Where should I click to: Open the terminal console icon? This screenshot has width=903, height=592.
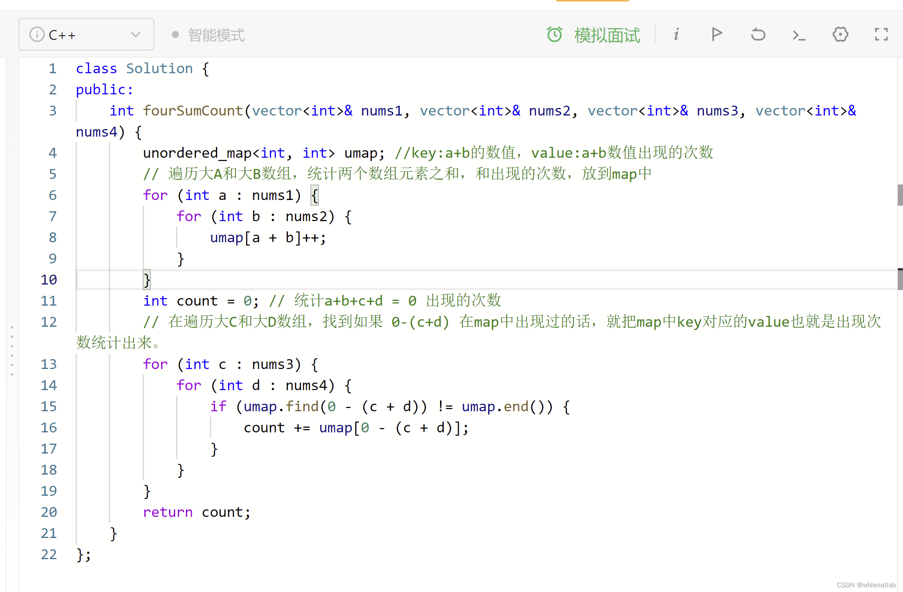click(799, 35)
